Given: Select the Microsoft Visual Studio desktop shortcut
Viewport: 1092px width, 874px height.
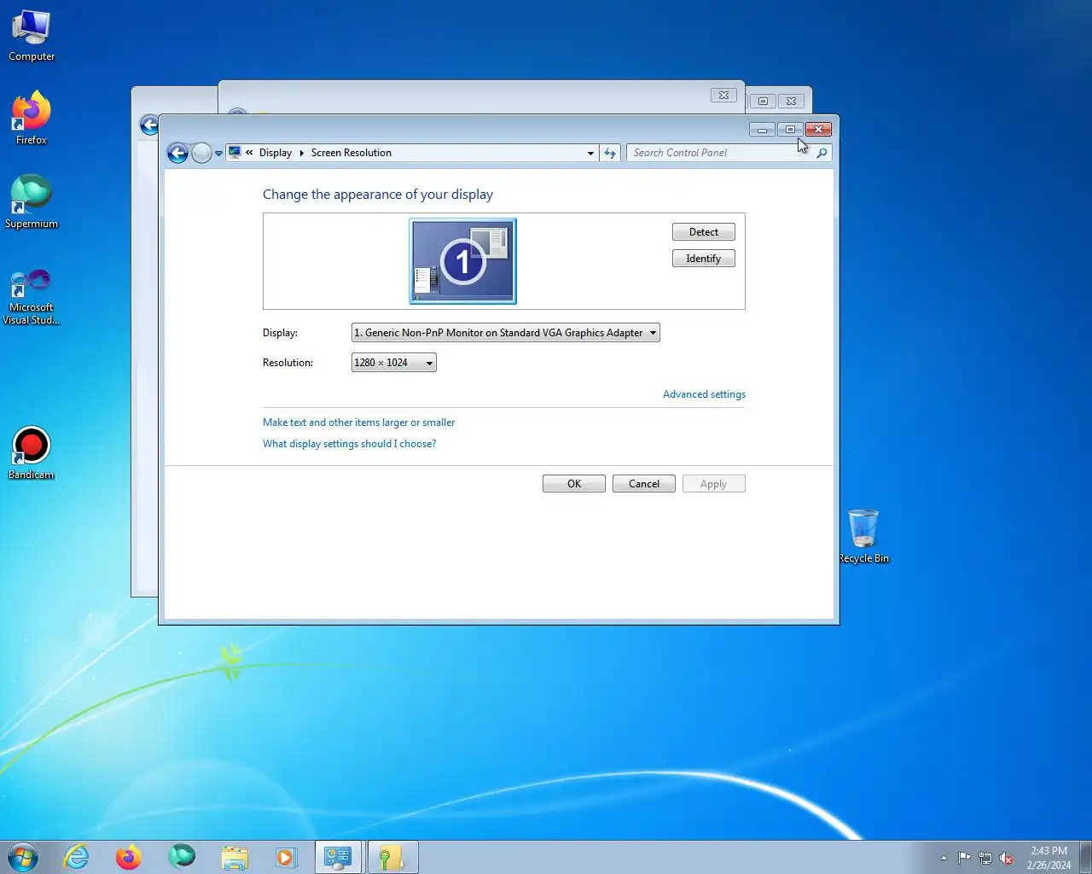Looking at the screenshot, I should click(32, 297).
